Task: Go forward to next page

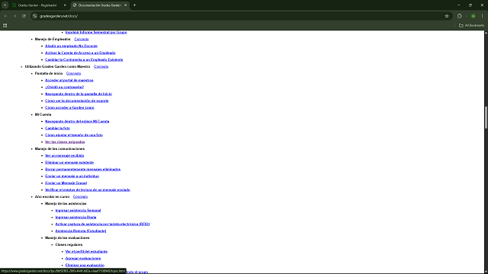Action: click(14, 16)
